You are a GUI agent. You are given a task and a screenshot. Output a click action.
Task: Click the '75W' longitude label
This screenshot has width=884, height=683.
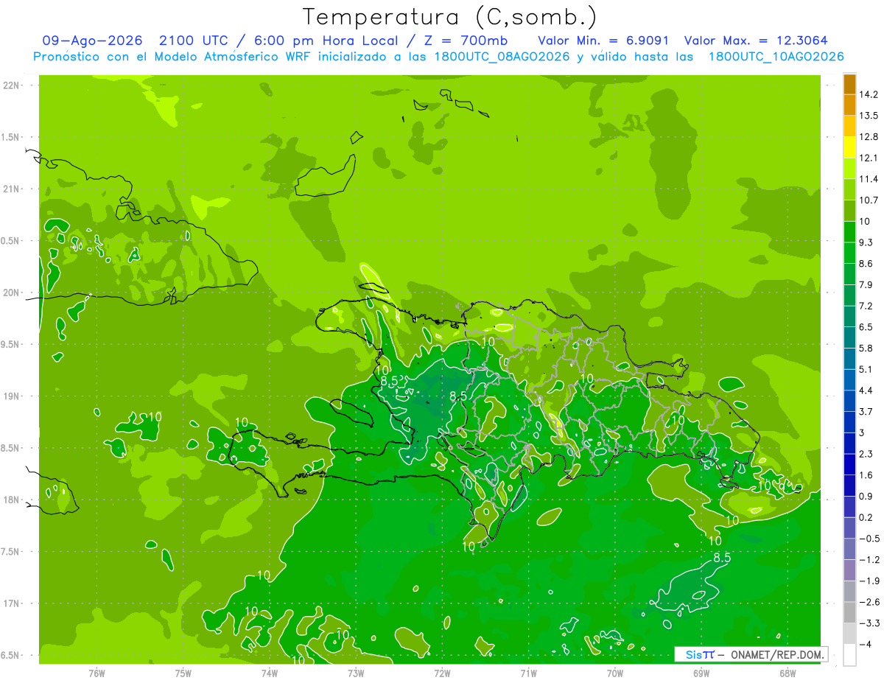pos(183,672)
